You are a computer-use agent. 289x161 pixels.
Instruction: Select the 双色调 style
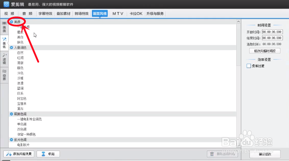(22, 129)
